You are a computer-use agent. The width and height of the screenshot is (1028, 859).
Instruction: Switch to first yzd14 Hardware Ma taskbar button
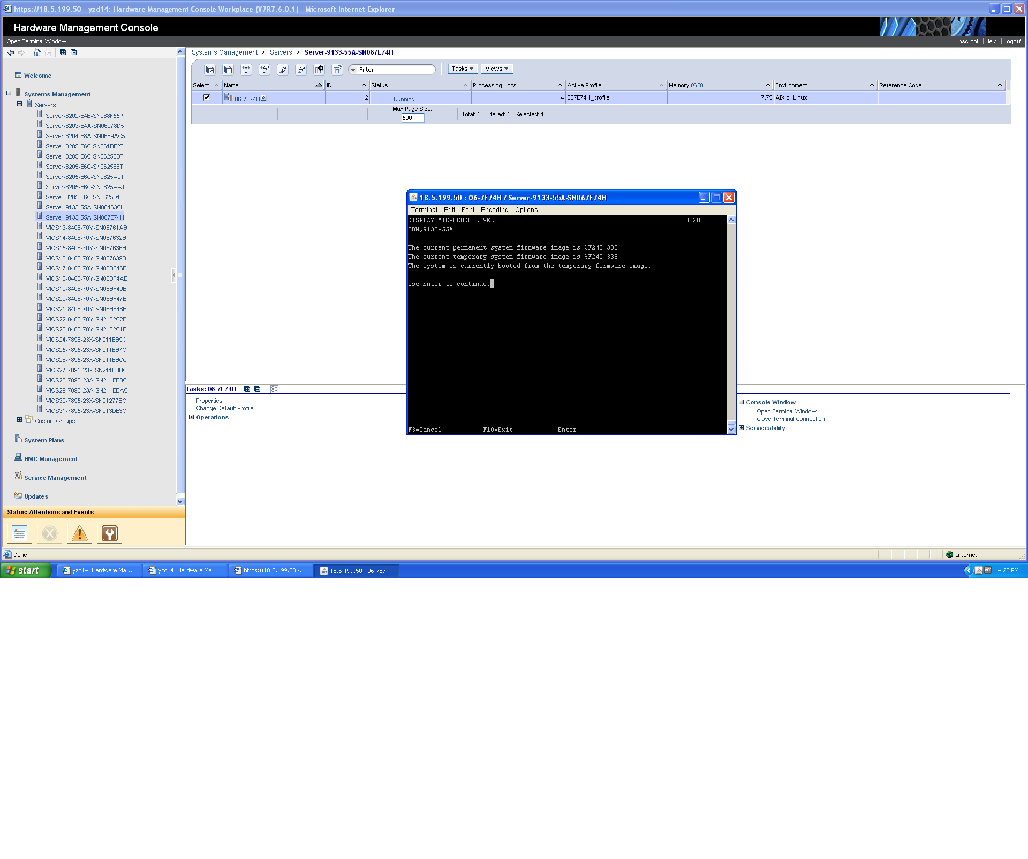click(x=99, y=570)
